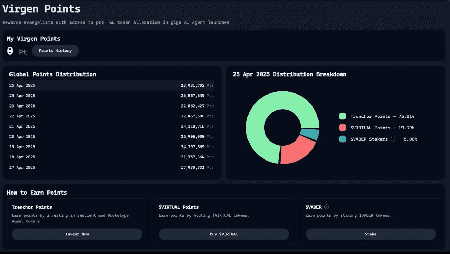Image resolution: width=450 pixels, height=254 pixels.
Task: Select the 18 Apr 2025 distribution row
Action: coord(111,157)
